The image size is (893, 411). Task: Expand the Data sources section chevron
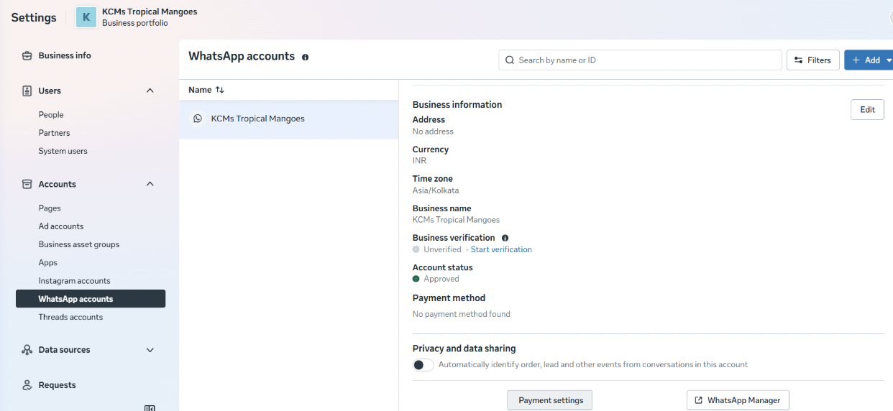[150, 350]
